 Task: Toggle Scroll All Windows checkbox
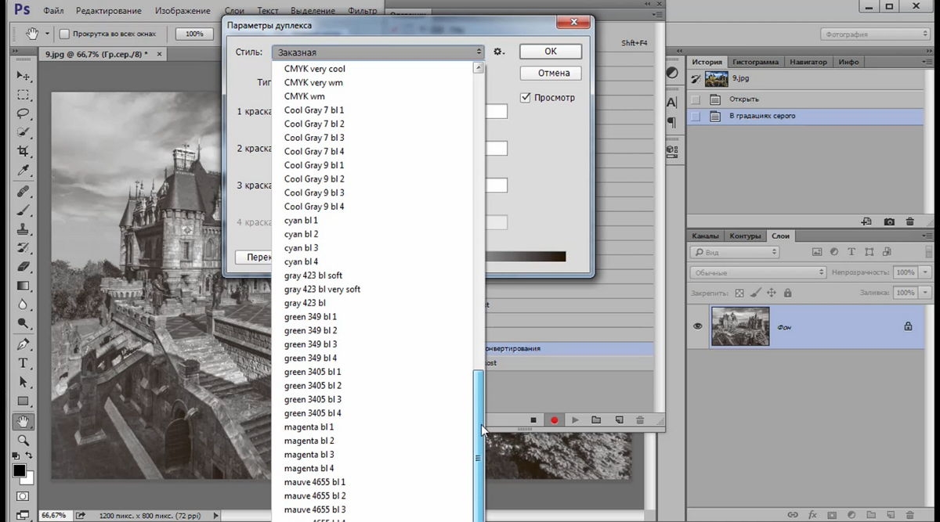click(65, 34)
